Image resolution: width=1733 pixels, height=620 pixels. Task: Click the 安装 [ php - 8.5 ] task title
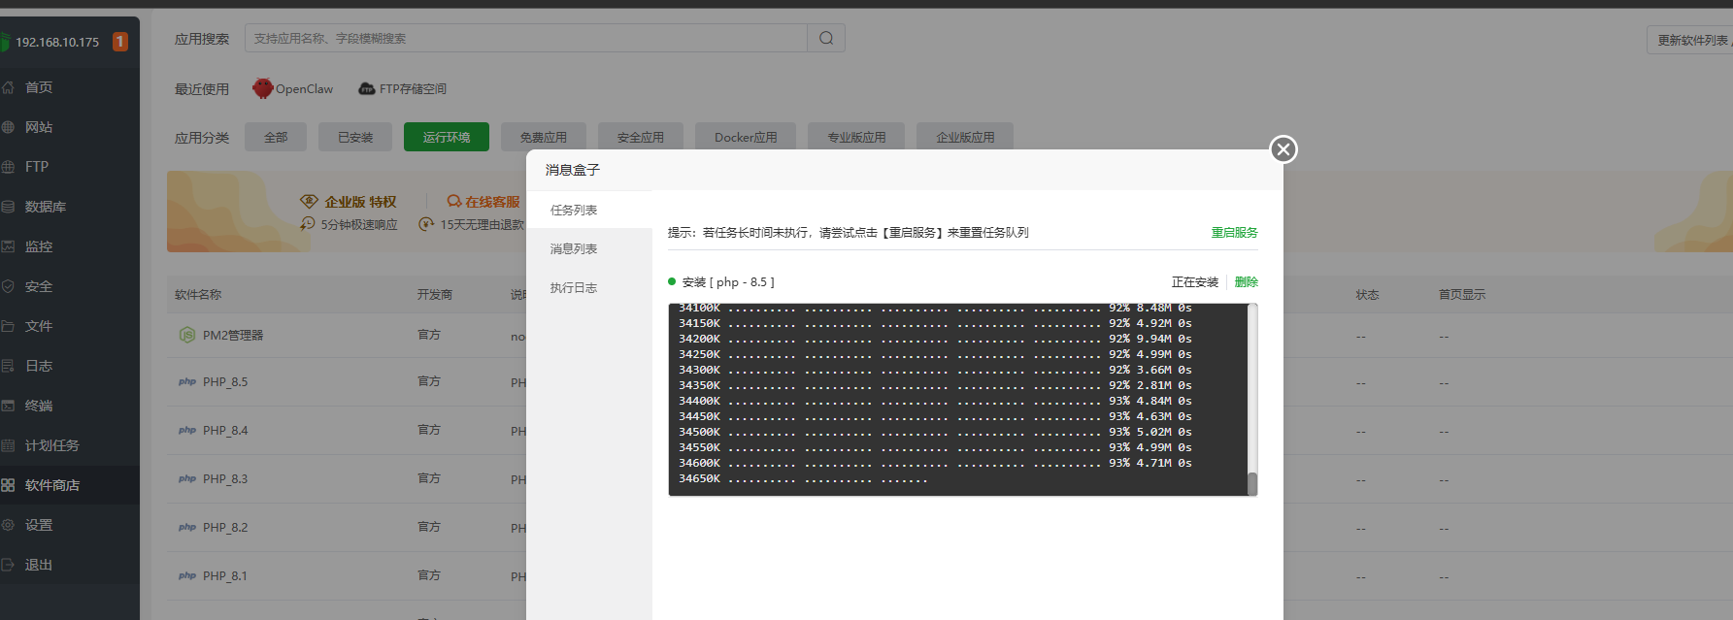pyautogui.click(x=728, y=281)
